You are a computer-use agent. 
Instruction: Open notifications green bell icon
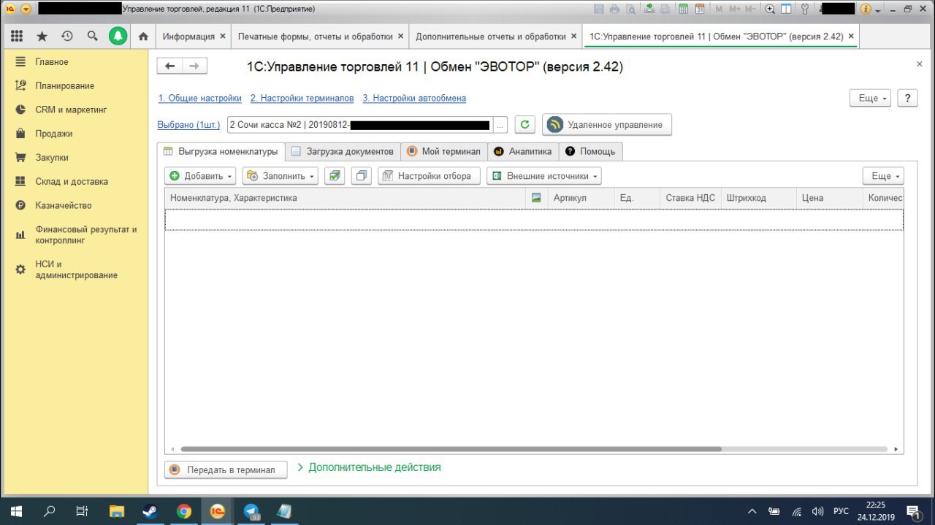118,36
